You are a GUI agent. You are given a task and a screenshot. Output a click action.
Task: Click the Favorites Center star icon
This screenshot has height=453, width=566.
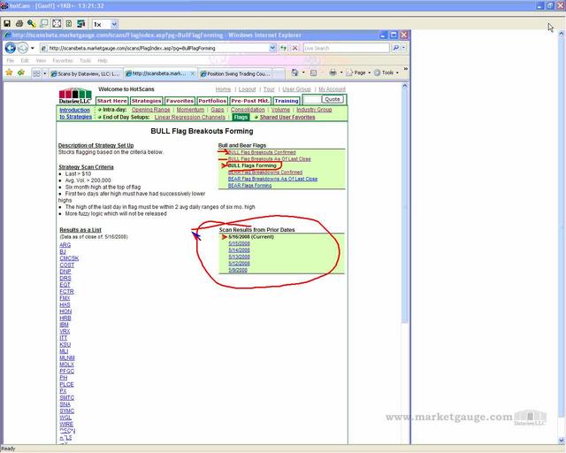click(x=9, y=73)
